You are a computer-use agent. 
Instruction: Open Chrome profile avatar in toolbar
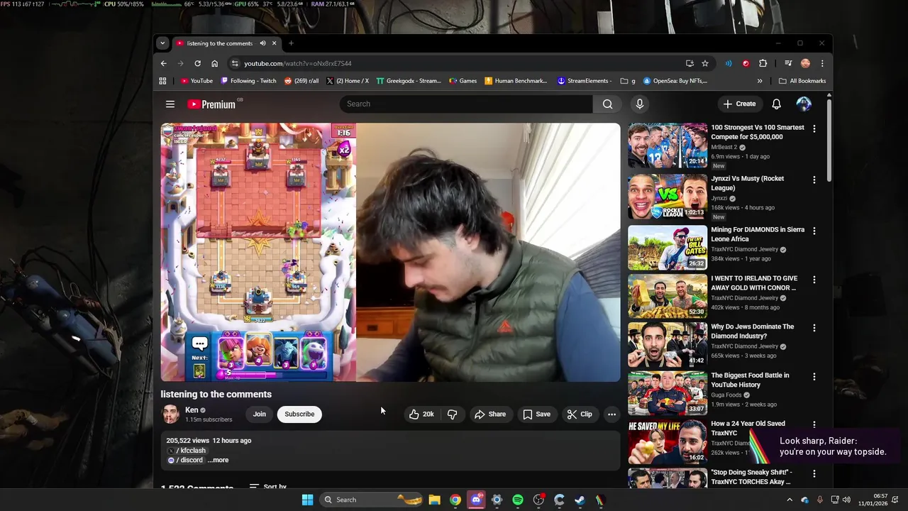805,63
